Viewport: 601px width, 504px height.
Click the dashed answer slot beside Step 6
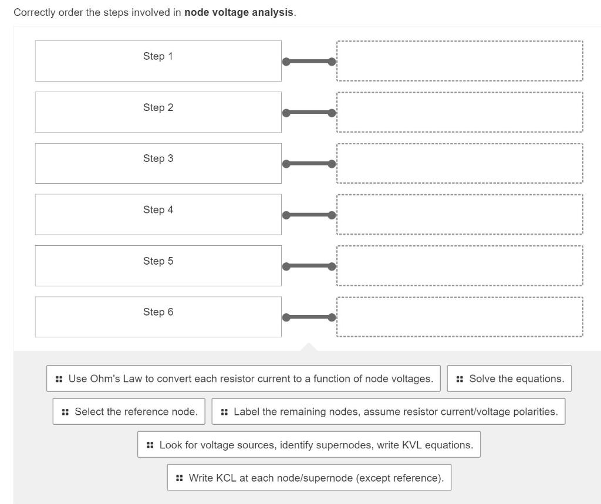pos(459,316)
